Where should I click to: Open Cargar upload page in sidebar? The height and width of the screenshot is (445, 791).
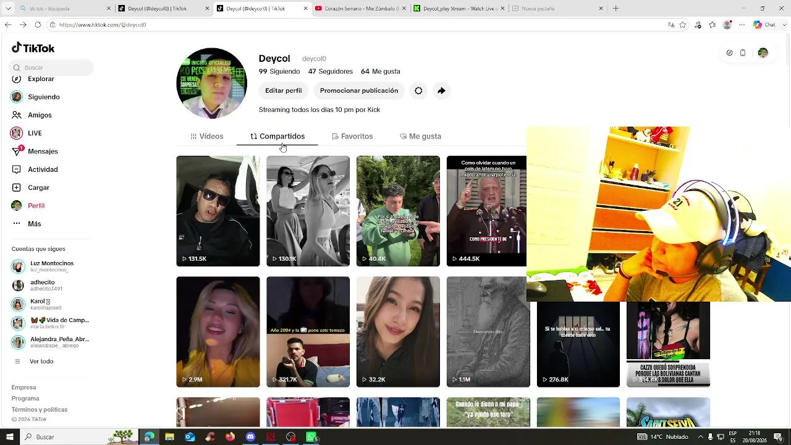tap(30, 187)
